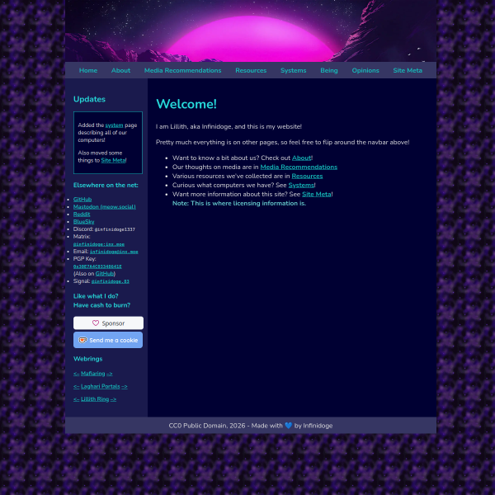Visit the Mastodon (meow.social) link

tap(105, 207)
